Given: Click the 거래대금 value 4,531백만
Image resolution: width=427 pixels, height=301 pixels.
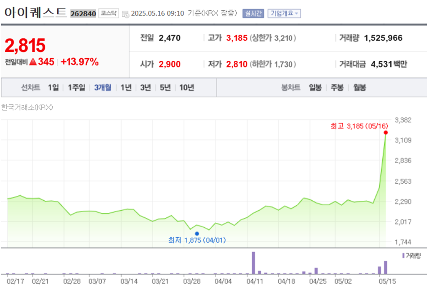Looking at the screenshot, I should point(389,64).
